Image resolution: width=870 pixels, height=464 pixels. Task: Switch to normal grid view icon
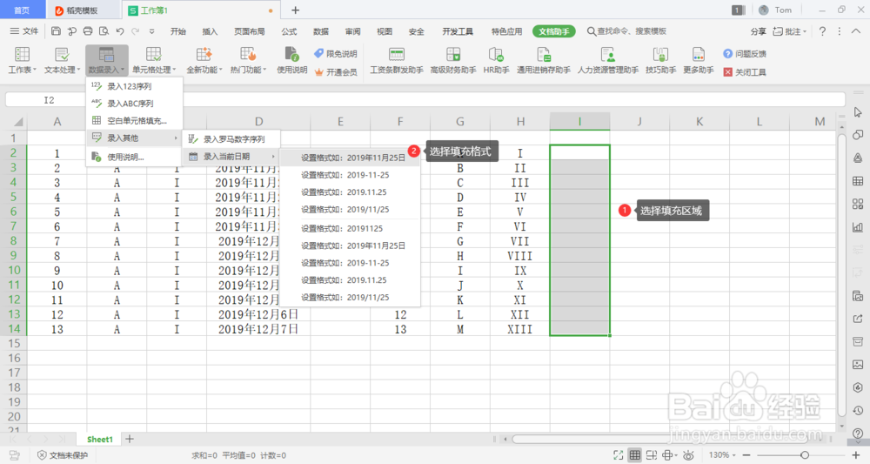pyautogui.click(x=635, y=455)
